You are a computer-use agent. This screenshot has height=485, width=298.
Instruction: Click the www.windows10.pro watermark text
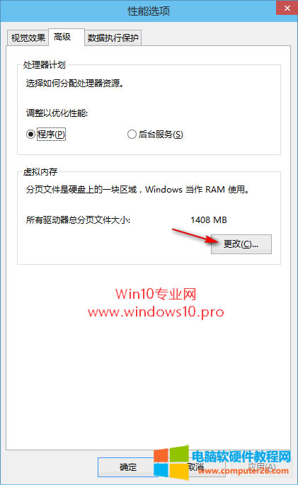156,312
